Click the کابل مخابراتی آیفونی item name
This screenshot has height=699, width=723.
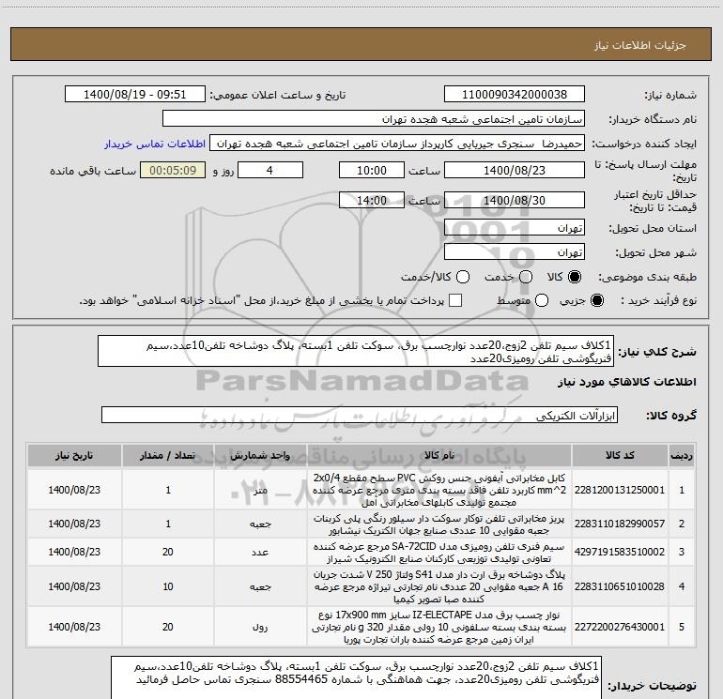pyautogui.click(x=439, y=490)
